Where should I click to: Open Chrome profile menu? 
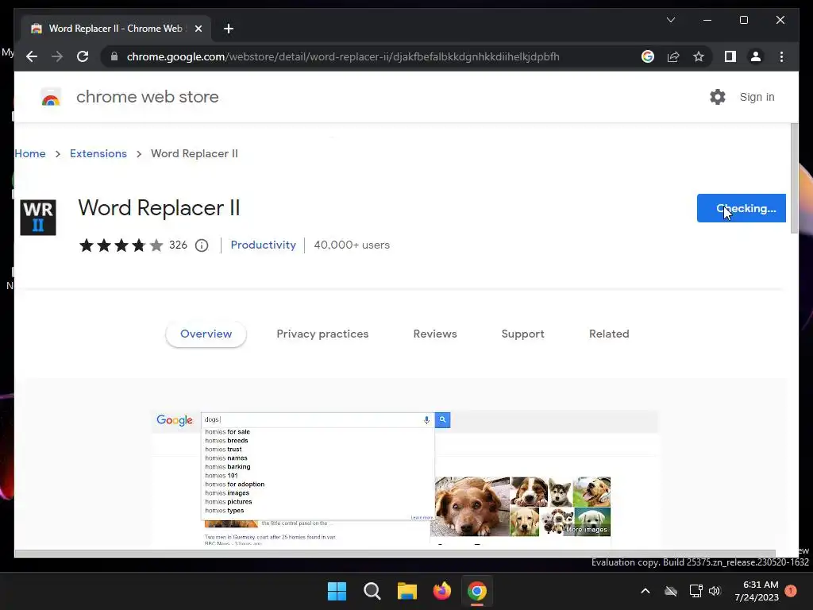[756, 56]
